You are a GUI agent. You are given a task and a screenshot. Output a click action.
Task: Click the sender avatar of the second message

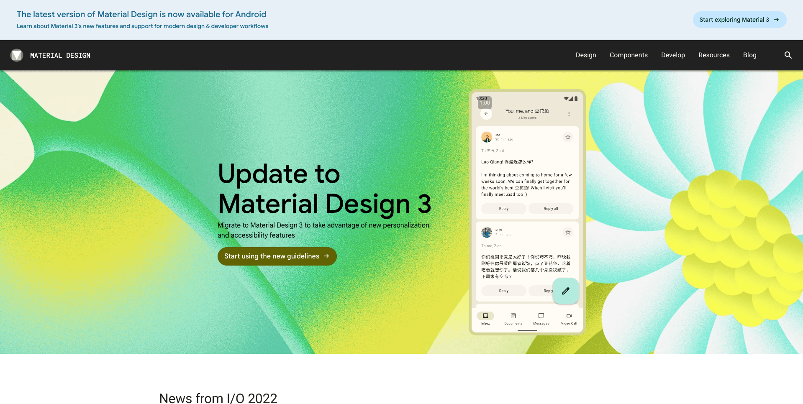click(x=487, y=232)
